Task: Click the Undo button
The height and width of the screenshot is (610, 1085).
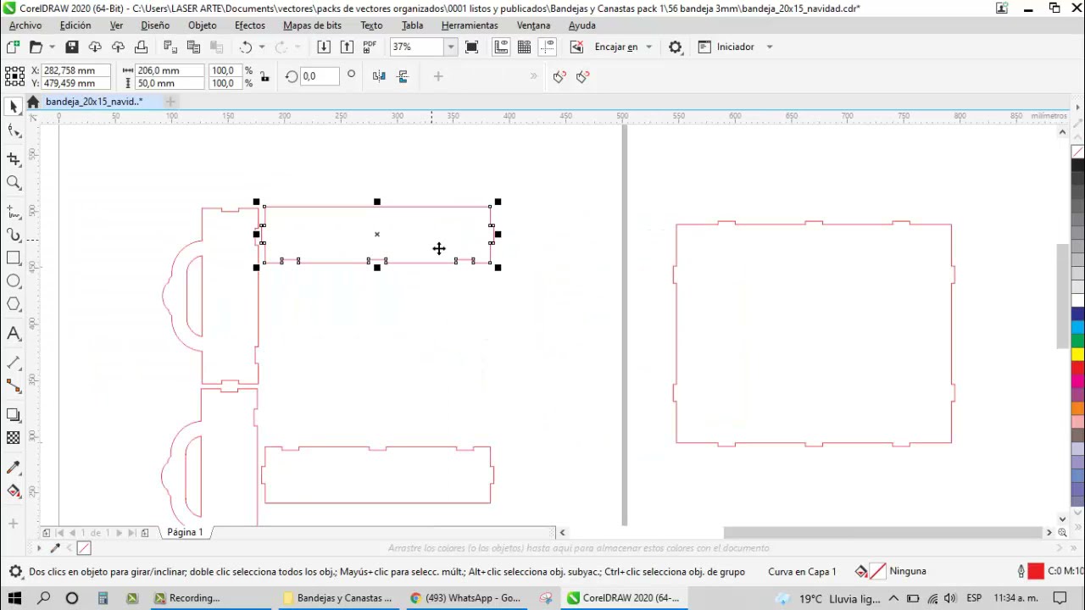Action: click(x=246, y=47)
